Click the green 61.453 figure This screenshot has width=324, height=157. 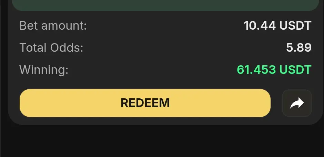coord(256,70)
